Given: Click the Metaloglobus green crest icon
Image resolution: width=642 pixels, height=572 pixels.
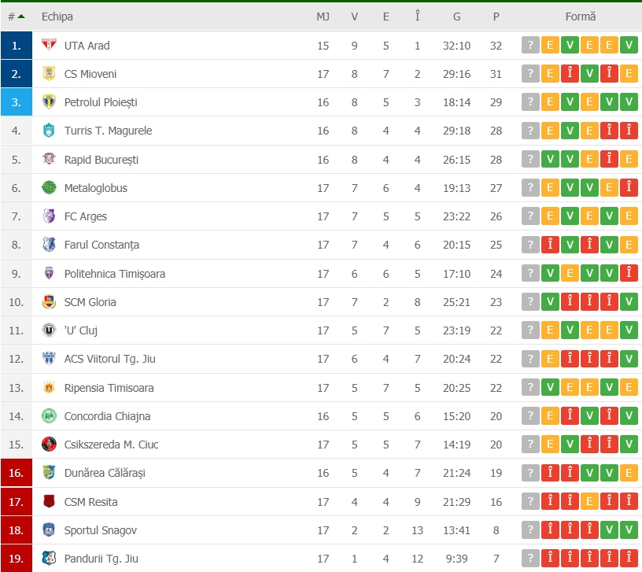Looking at the screenshot, I should point(49,188).
